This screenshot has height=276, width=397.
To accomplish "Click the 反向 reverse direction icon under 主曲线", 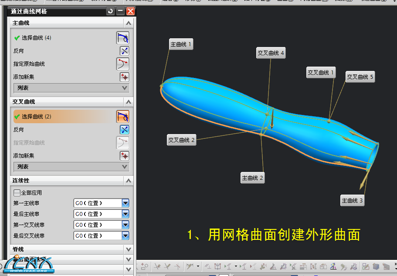I will click(124, 51).
